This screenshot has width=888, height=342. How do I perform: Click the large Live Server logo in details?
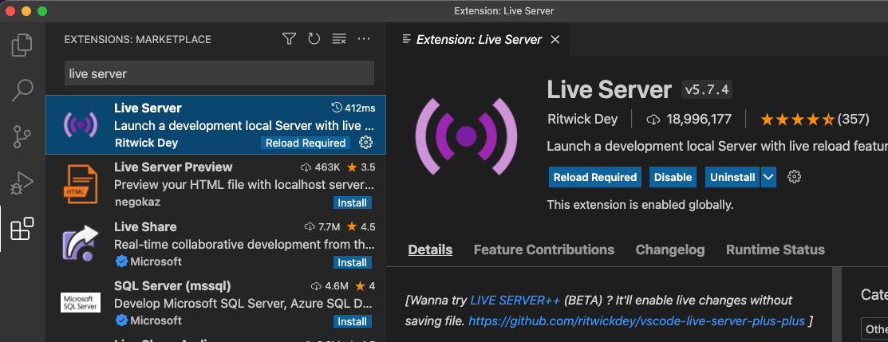coord(466,136)
